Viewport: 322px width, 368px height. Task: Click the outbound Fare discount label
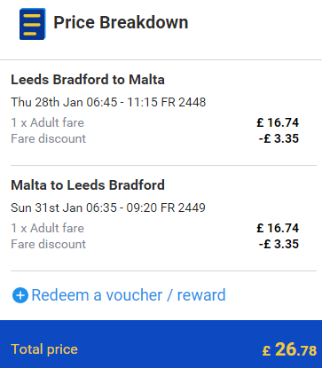[48, 138]
